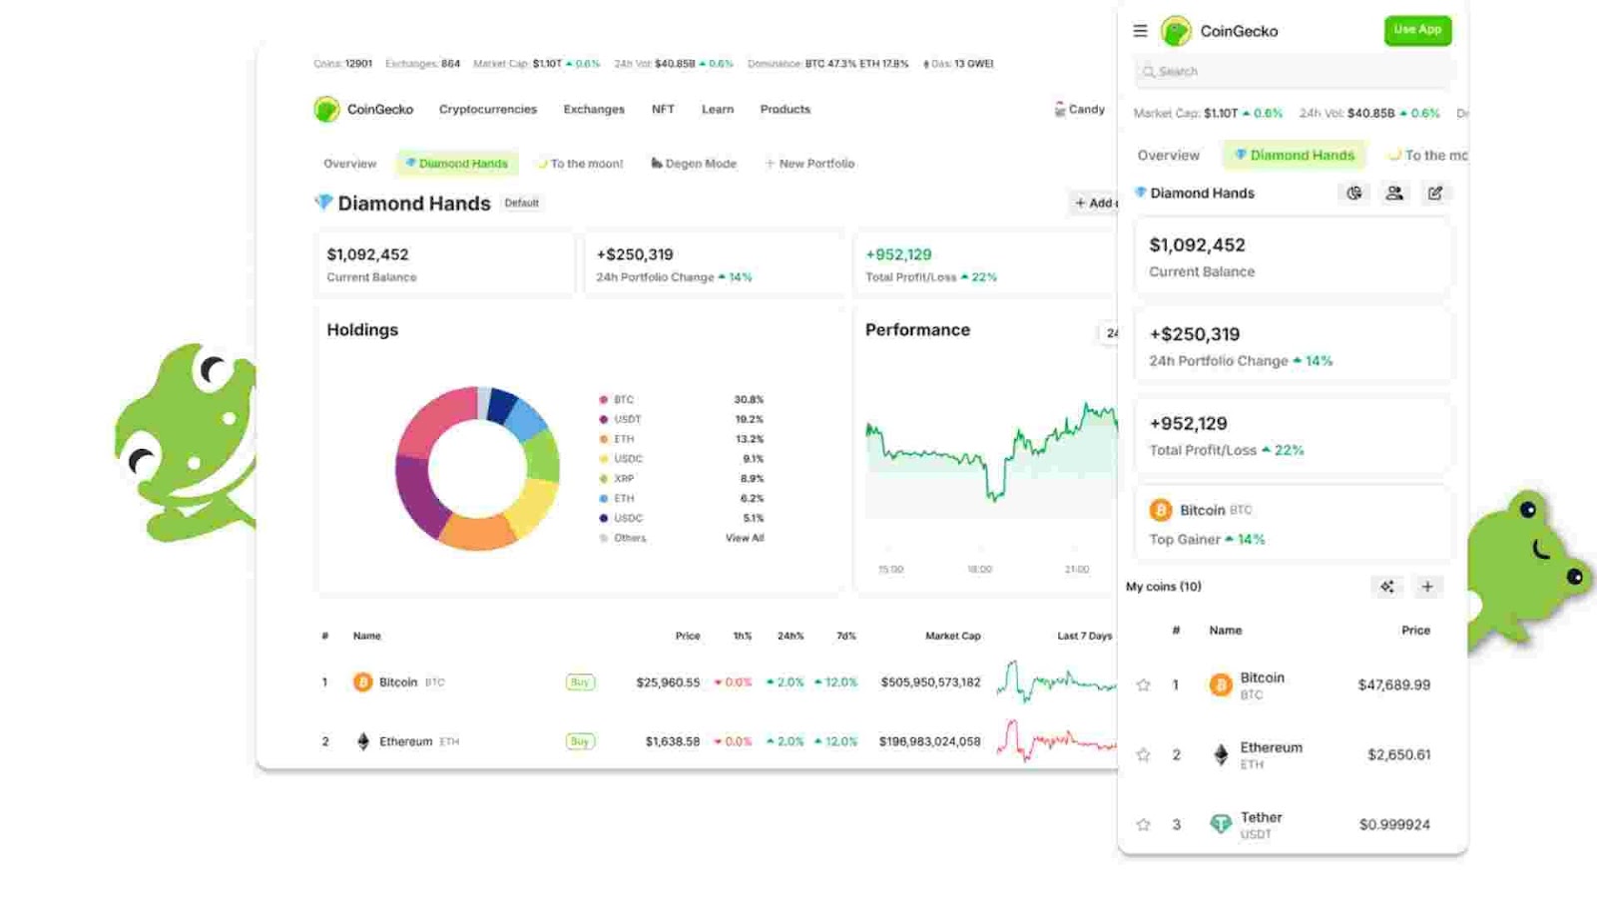Sort the desktop table by 24h% column
Image resolution: width=1597 pixels, height=898 pixels.
[790, 636]
